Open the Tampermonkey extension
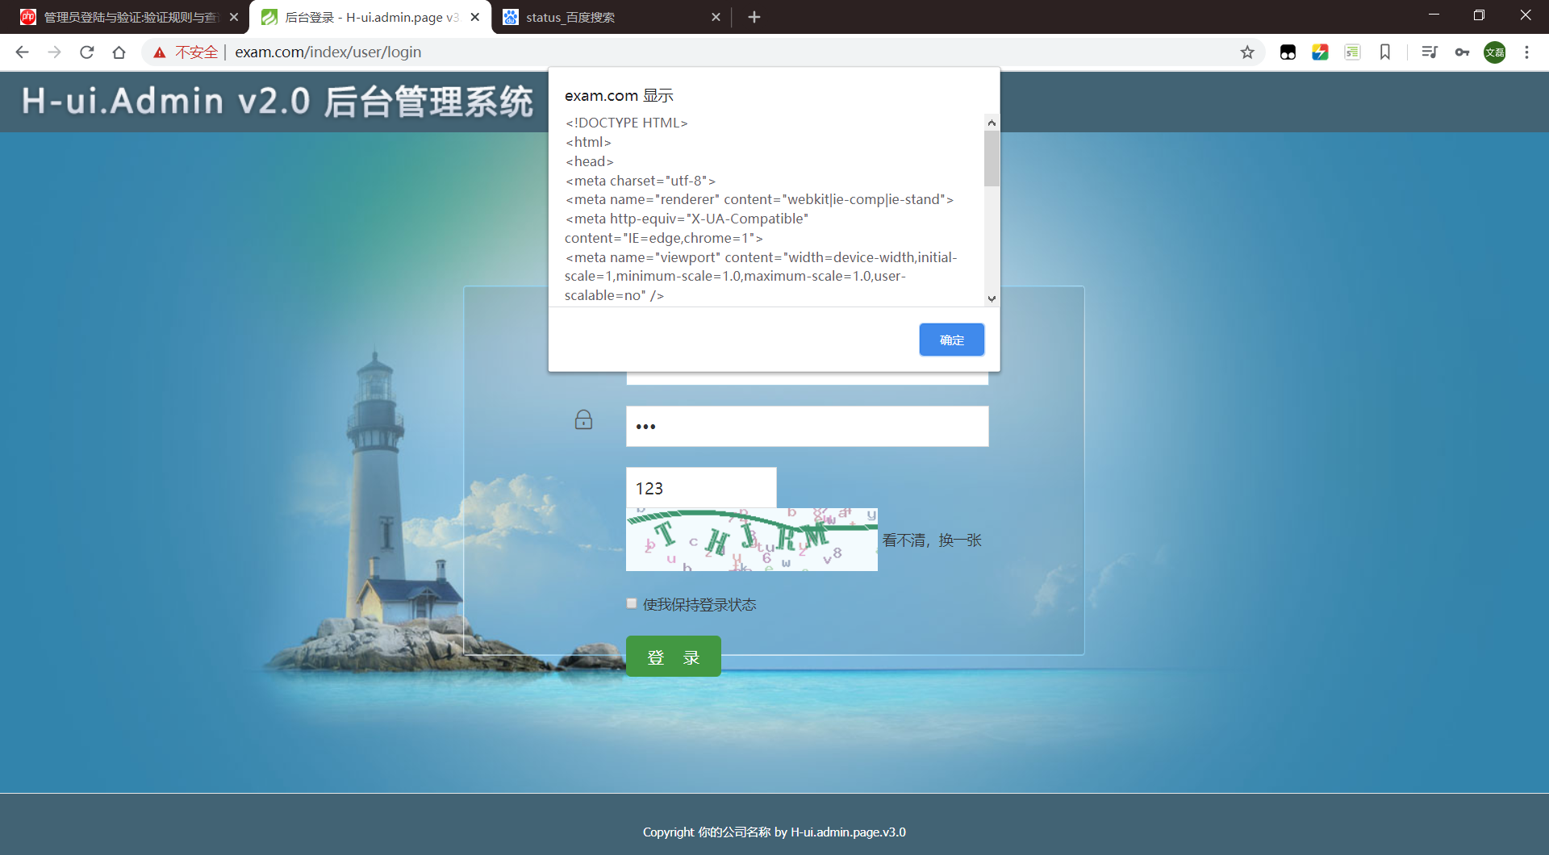This screenshot has width=1549, height=855. (x=1288, y=52)
